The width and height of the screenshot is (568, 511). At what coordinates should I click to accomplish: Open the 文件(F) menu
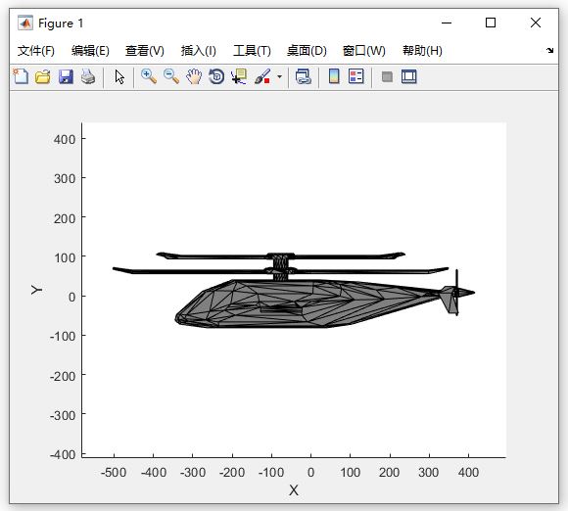[x=36, y=51]
